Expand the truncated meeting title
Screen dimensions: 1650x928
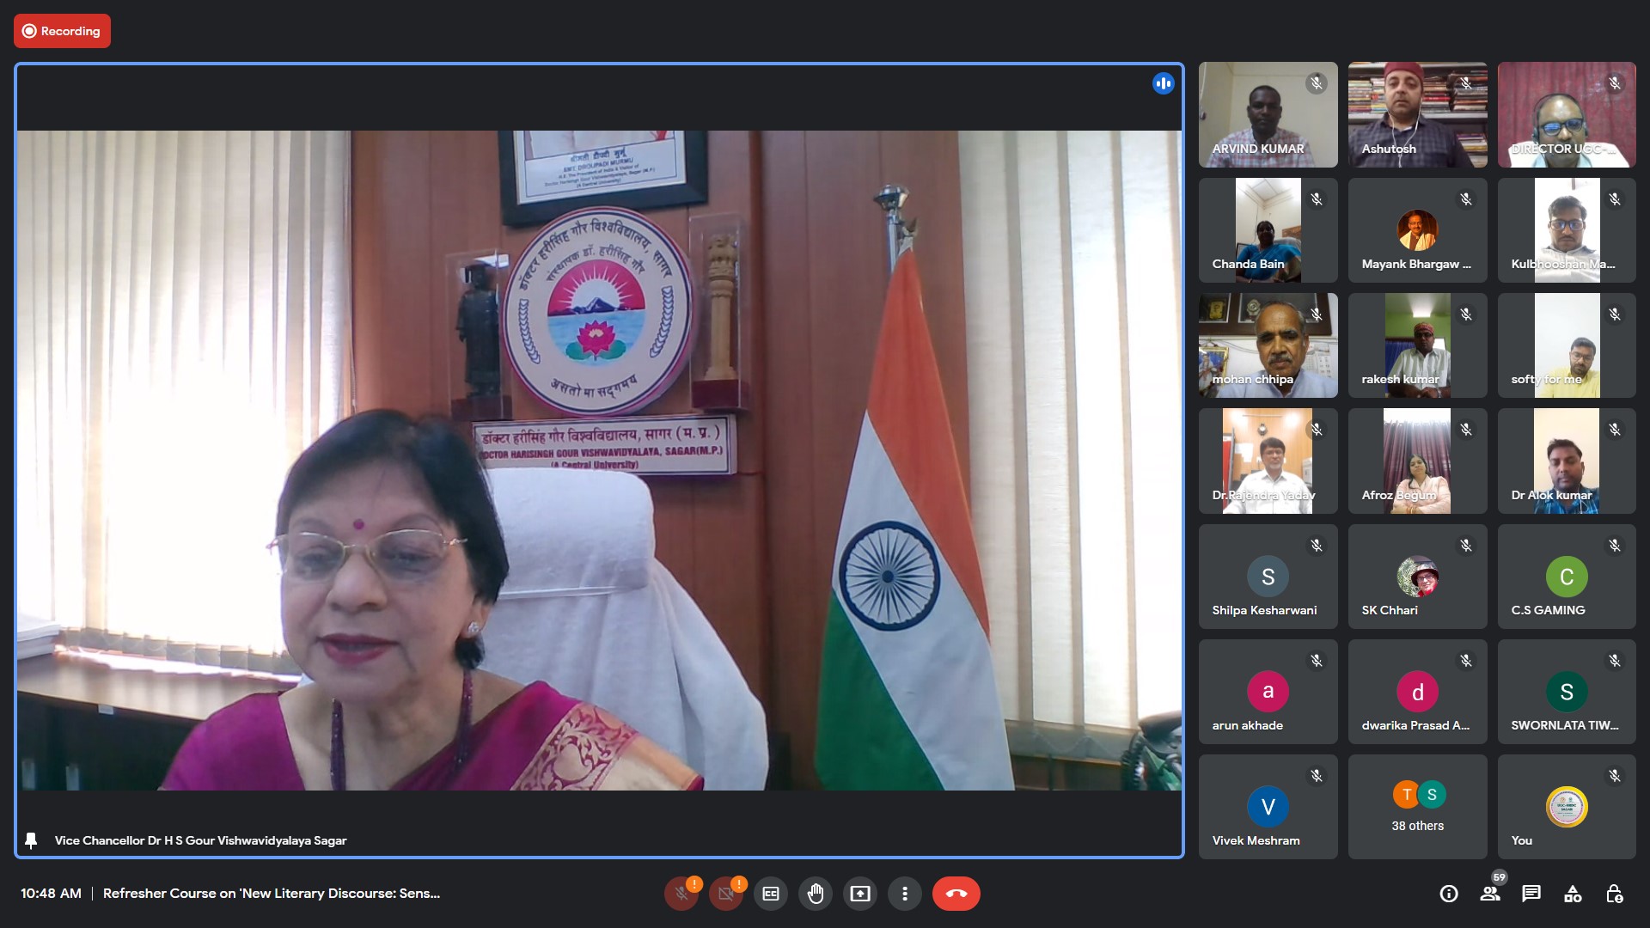click(272, 894)
